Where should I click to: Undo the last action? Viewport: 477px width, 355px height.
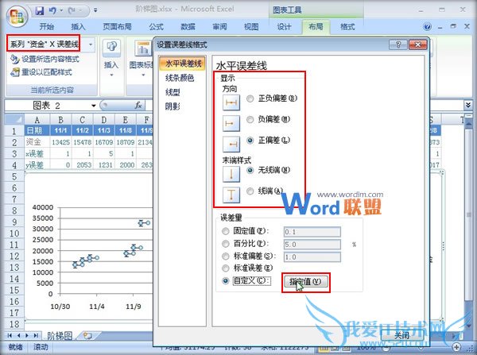pos(52,11)
